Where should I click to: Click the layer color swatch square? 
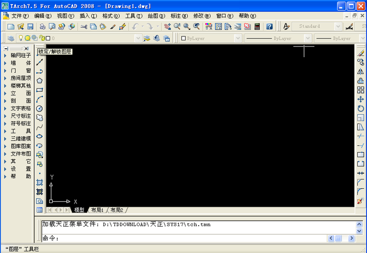pyautogui.click(x=48, y=38)
